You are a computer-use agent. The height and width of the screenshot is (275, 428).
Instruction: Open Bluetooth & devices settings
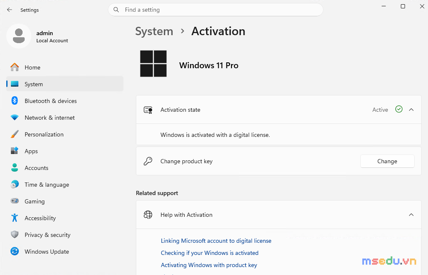pyautogui.click(x=65, y=101)
